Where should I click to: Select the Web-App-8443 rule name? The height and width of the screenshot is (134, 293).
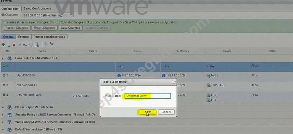pyautogui.click(x=27, y=85)
